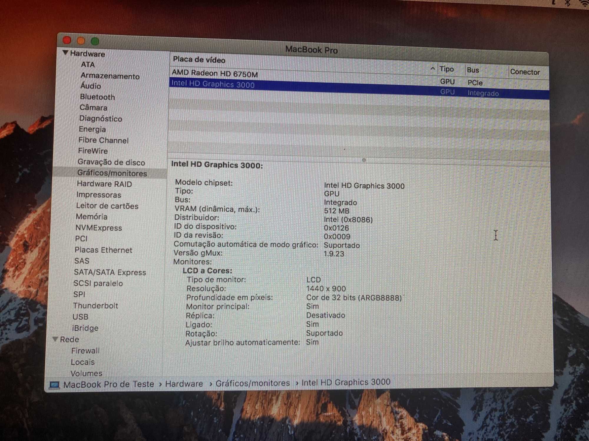Sort by the Tipo column header

[446, 69]
